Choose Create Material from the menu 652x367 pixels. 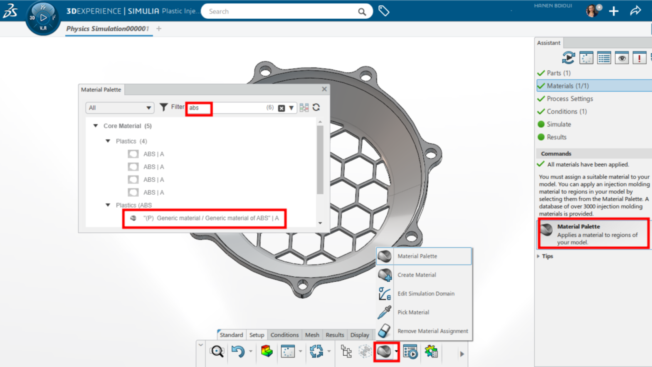click(424, 275)
